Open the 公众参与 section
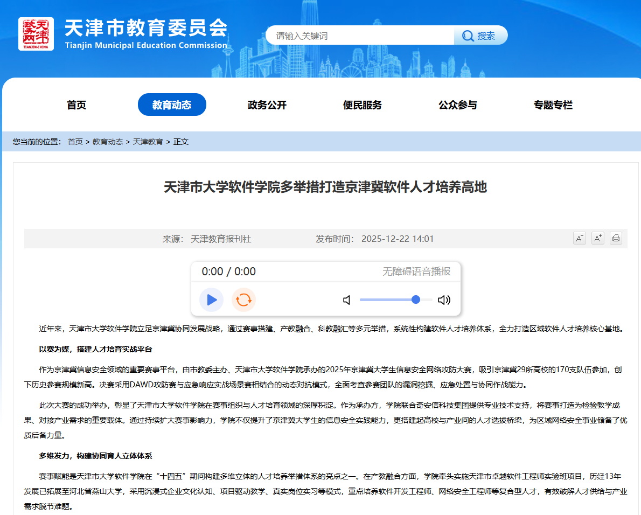Image resolution: width=641 pixels, height=515 pixels. 458,105
